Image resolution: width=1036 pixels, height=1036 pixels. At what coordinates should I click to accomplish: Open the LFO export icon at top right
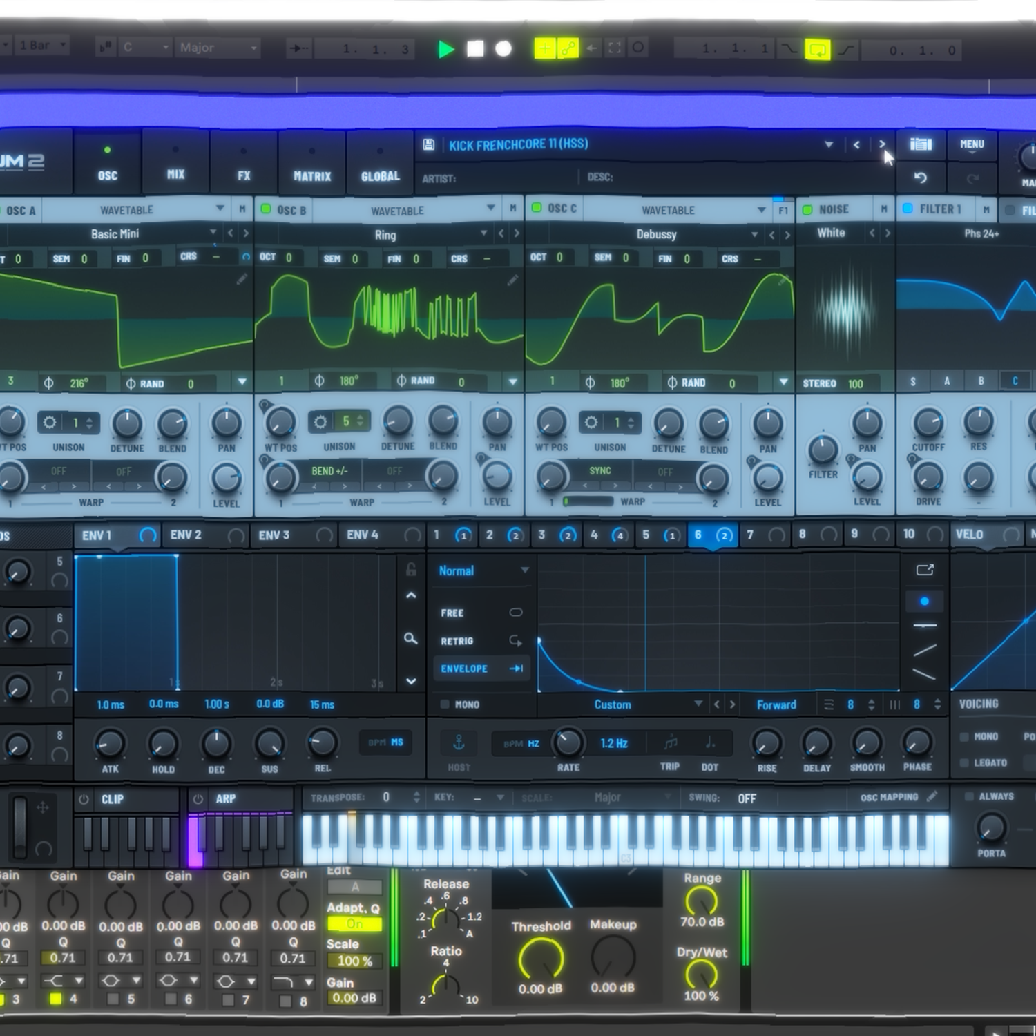click(925, 570)
